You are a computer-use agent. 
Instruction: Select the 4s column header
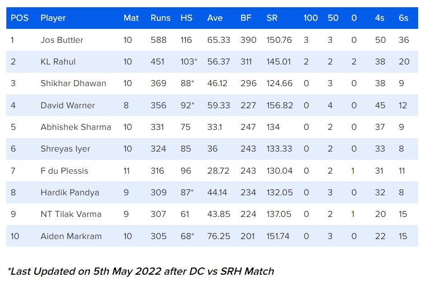point(380,18)
